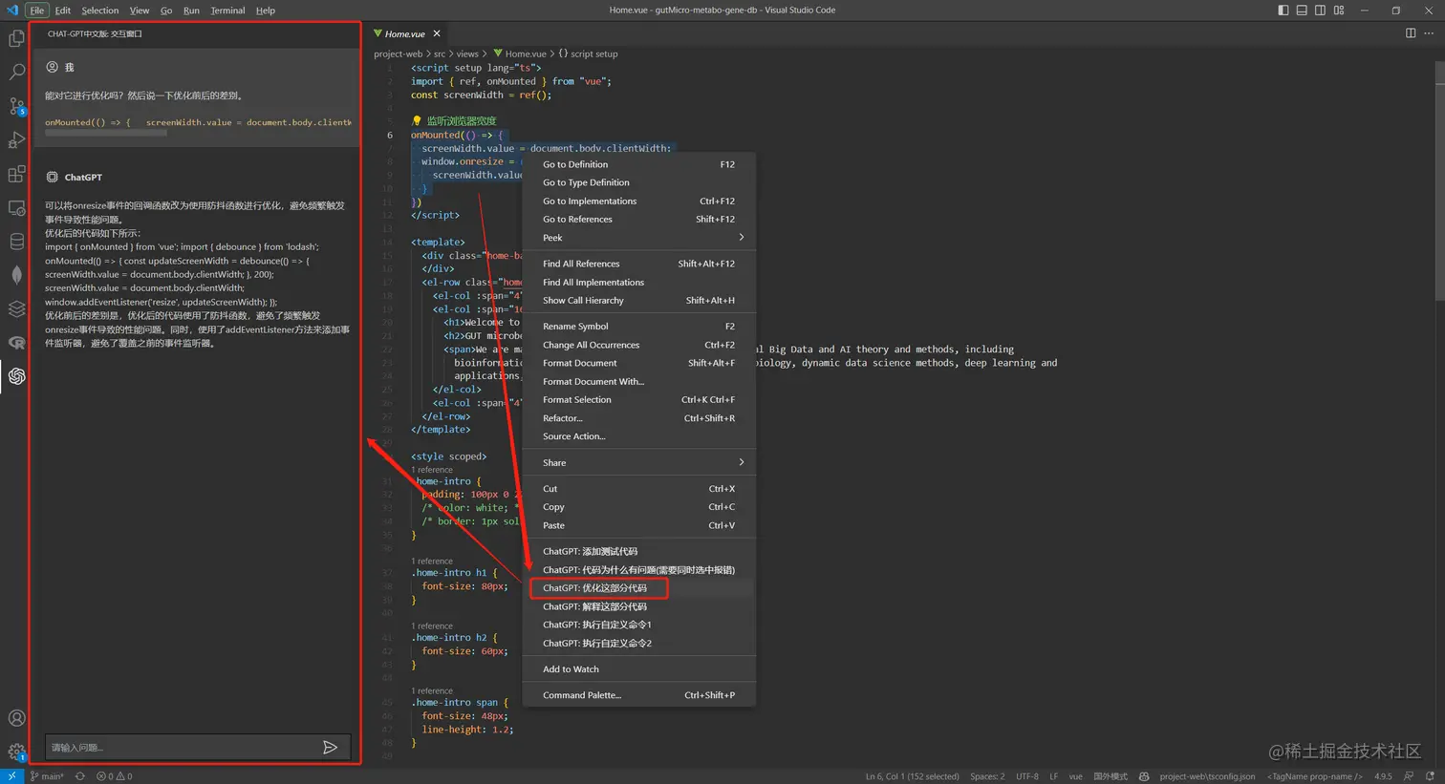Image resolution: width=1445 pixels, height=784 pixels.
Task: Choose 'ChatGPT: 添加测试代码' in context menu
Action: pos(639,551)
